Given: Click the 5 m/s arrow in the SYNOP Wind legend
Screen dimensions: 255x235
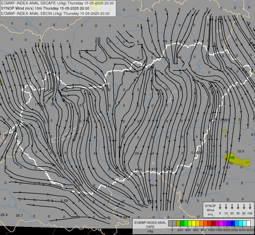Looking at the screenshot, I should click(220, 207).
